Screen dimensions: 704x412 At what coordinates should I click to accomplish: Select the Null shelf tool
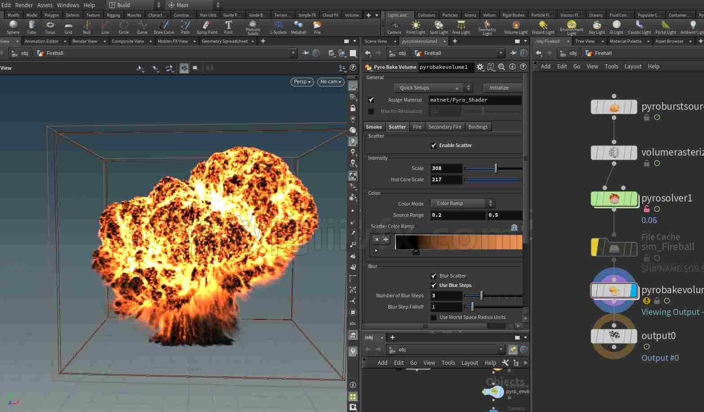click(x=87, y=27)
